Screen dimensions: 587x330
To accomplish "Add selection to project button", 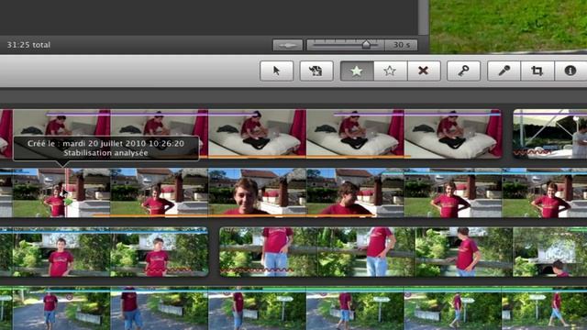I will tap(316, 71).
